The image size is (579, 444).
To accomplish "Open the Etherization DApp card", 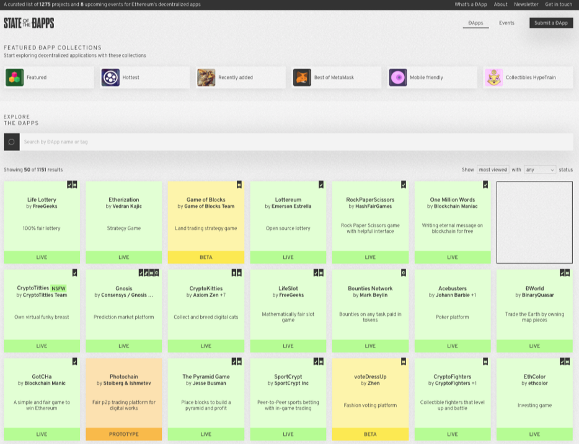I will 124,222.
